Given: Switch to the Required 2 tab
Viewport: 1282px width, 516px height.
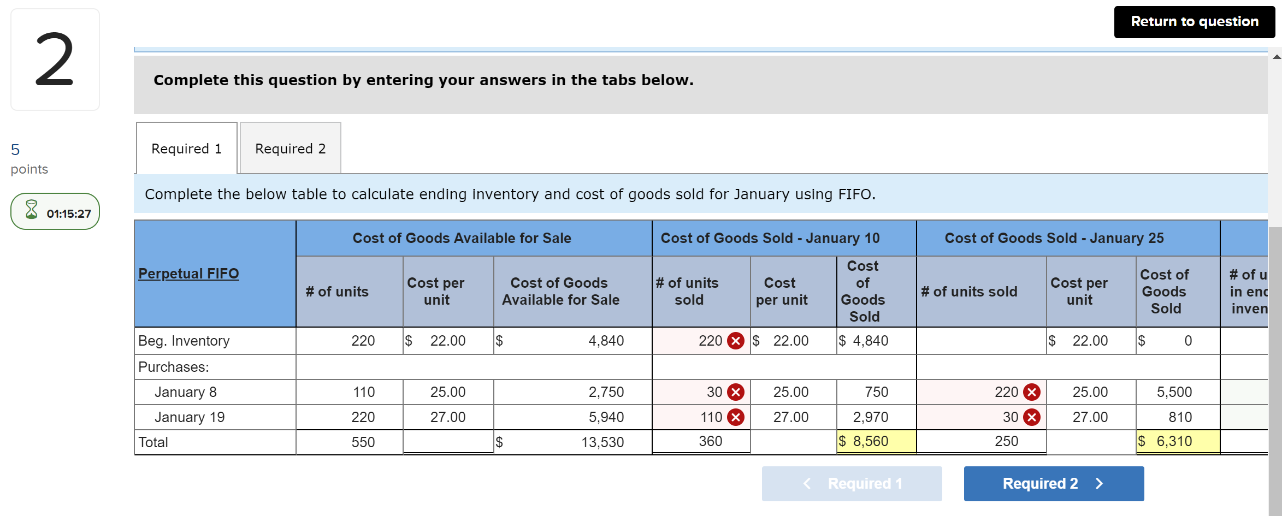Looking at the screenshot, I should [290, 148].
